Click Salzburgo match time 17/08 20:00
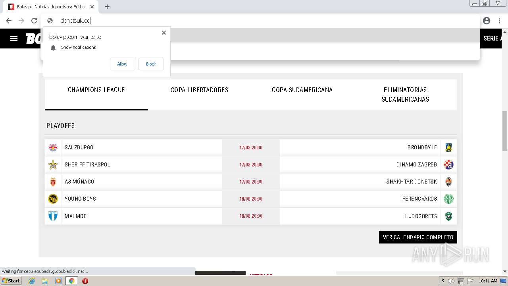Image resolution: width=508 pixels, height=286 pixels. [x=251, y=147]
